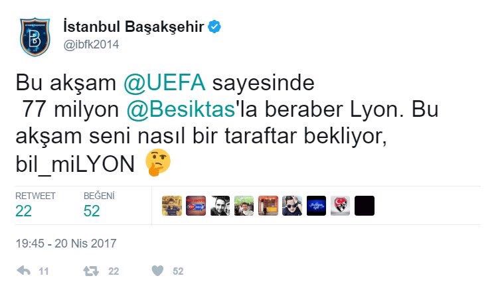Open the İstanbul Başakşehir profile name
Viewport: 504px width, 290px height.
133,27
